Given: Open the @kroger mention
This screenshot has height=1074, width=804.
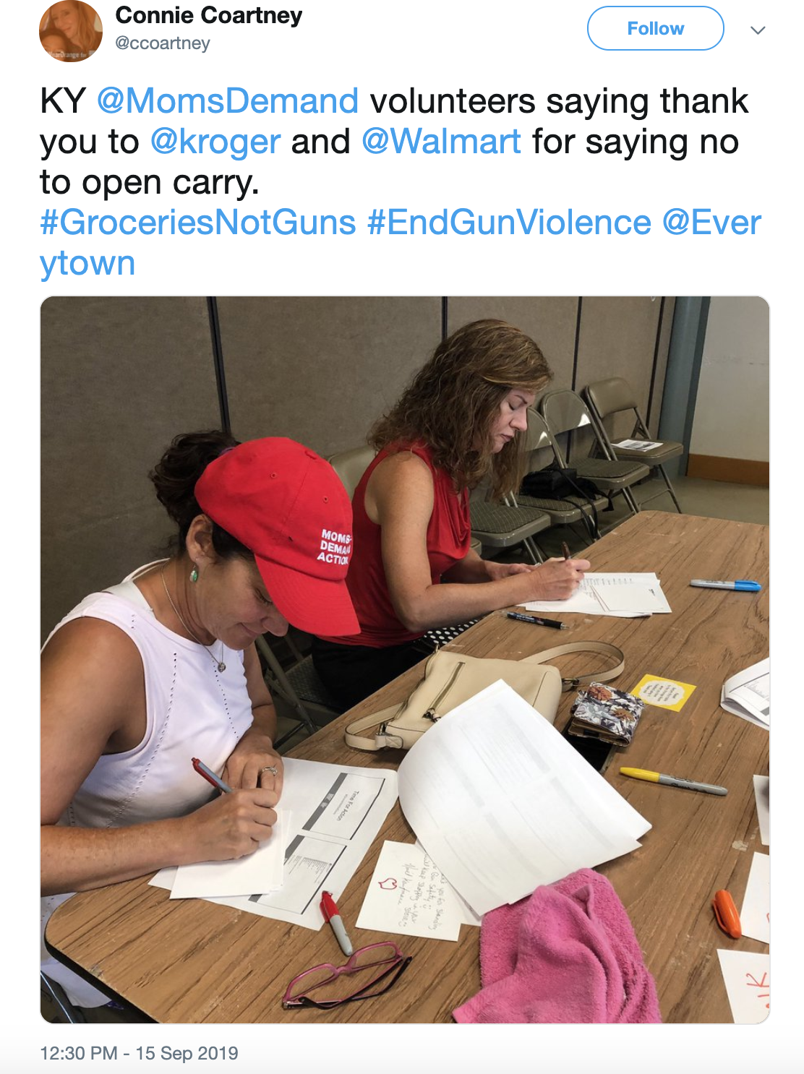Looking at the screenshot, I should 215,142.
